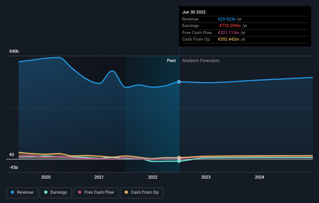Click the 2021 x-axis label
This screenshot has width=319, height=203.
[x=99, y=177]
